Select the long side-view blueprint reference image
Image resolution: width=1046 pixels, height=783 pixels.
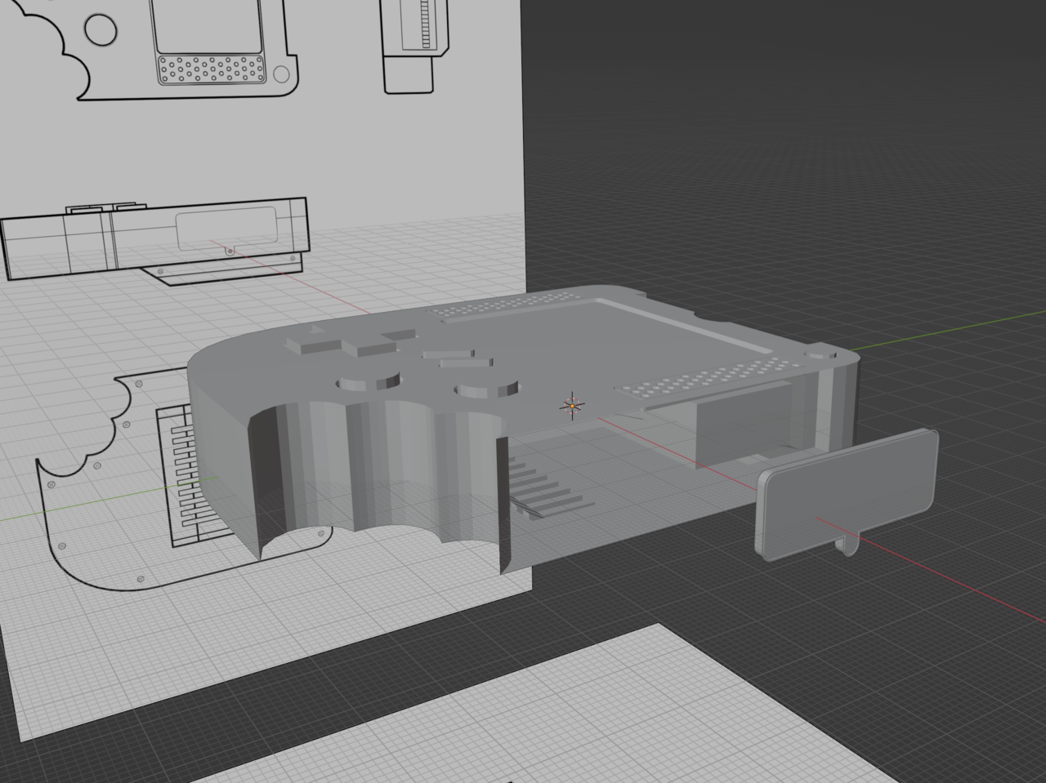click(x=155, y=241)
